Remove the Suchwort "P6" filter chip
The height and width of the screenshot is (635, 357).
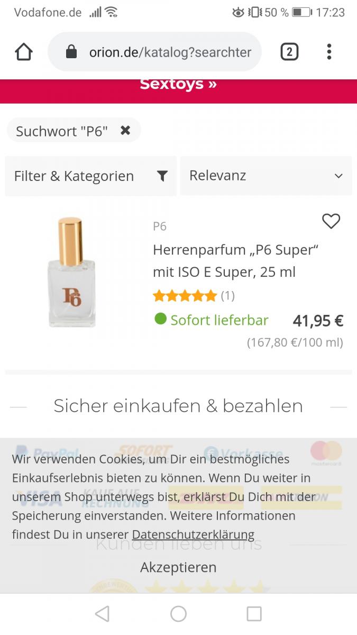(125, 130)
